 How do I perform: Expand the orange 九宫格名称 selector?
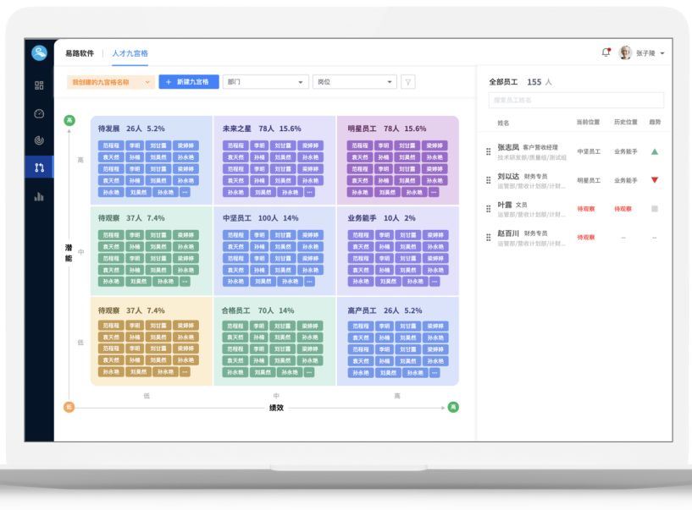(111, 82)
